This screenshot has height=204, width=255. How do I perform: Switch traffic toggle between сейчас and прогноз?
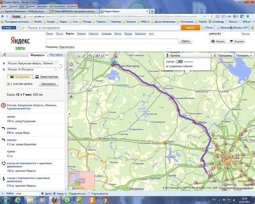[x=179, y=62]
